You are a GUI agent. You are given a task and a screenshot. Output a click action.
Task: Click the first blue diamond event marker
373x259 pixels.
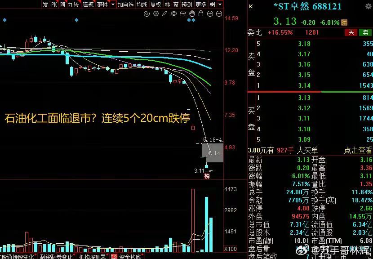4,20
